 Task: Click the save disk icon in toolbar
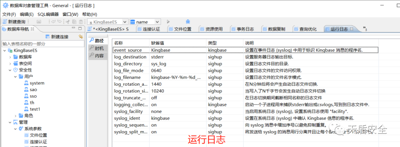pyautogui.click(x=39, y=22)
